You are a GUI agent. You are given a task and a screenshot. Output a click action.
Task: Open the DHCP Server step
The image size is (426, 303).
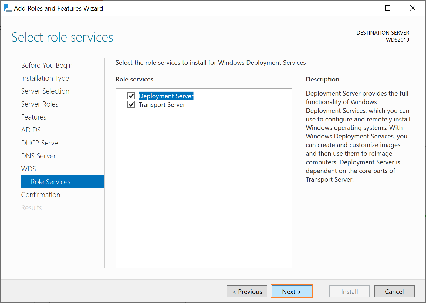click(x=41, y=143)
